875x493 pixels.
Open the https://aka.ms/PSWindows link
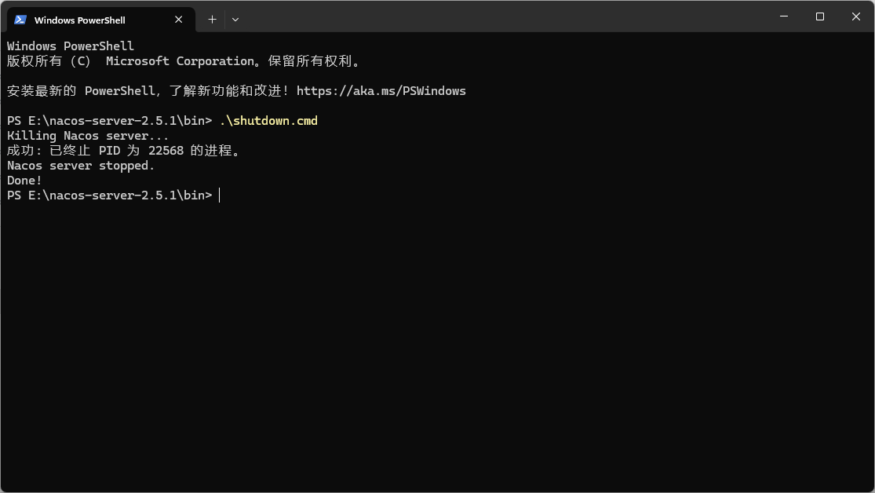(381, 91)
